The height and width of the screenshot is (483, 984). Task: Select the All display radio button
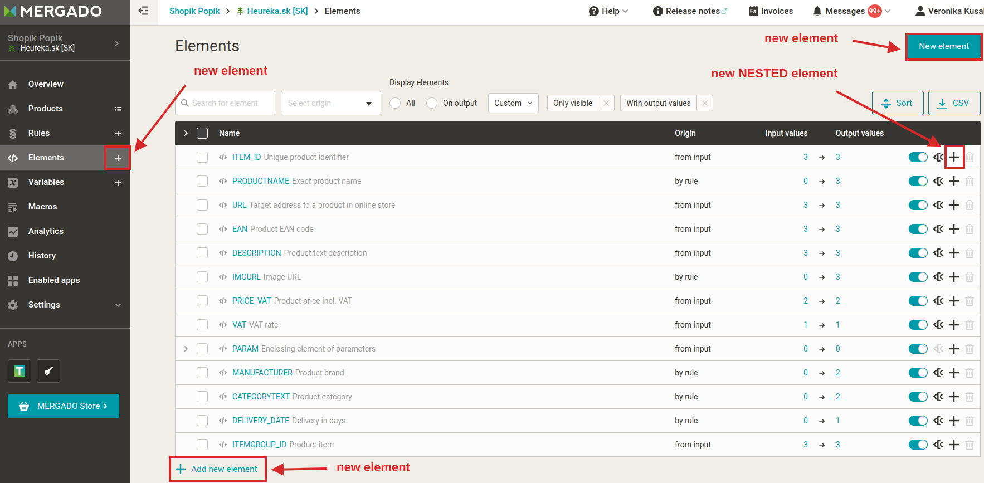[x=395, y=103]
